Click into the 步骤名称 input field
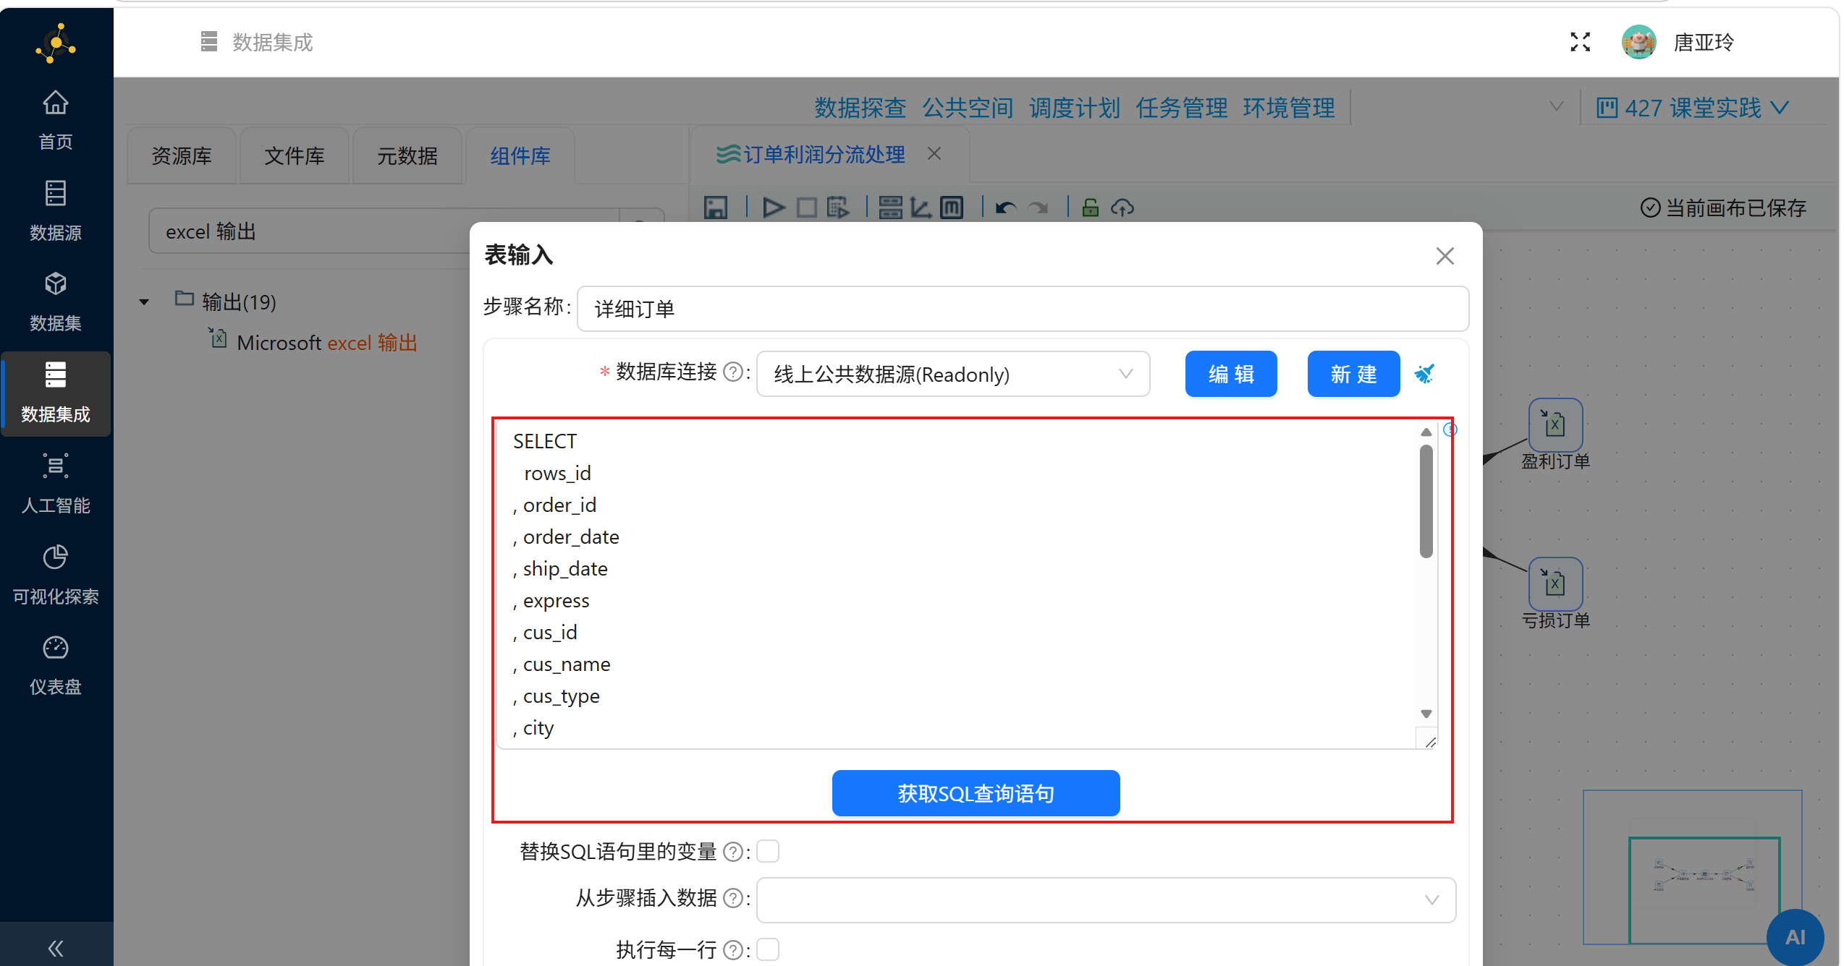 1022,309
